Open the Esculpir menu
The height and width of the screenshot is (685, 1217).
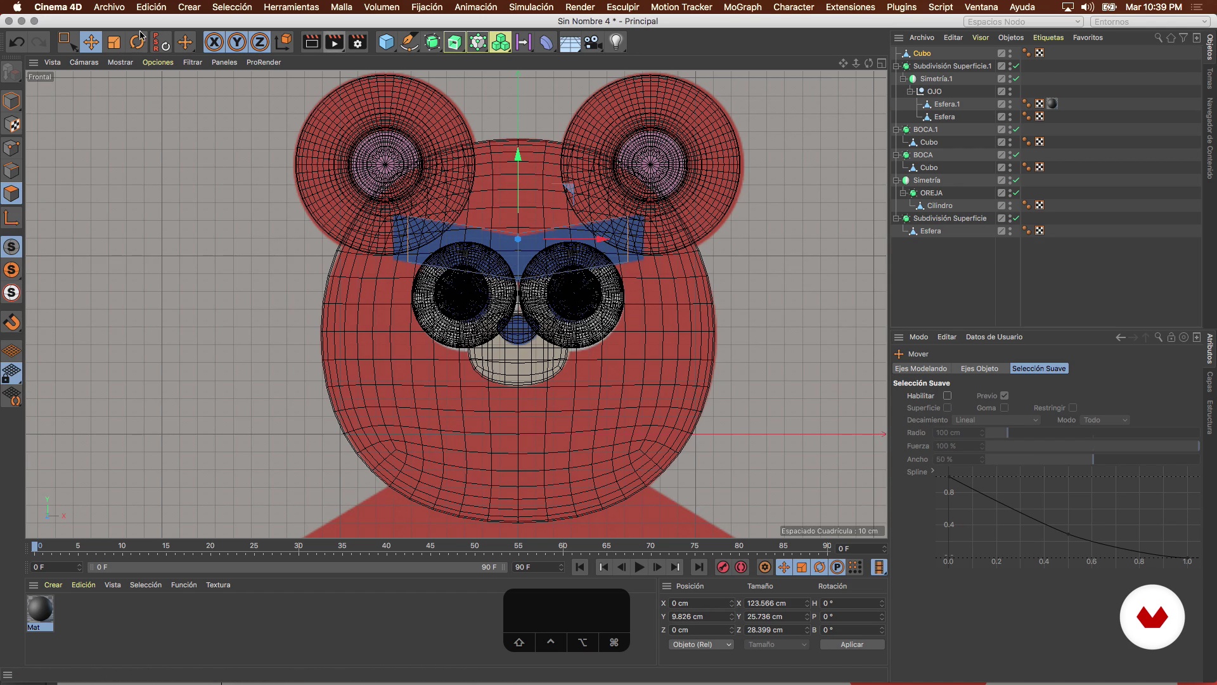(x=622, y=7)
